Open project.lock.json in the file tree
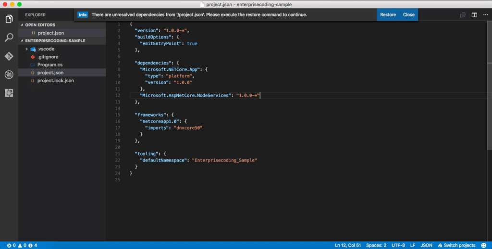 [62, 81]
